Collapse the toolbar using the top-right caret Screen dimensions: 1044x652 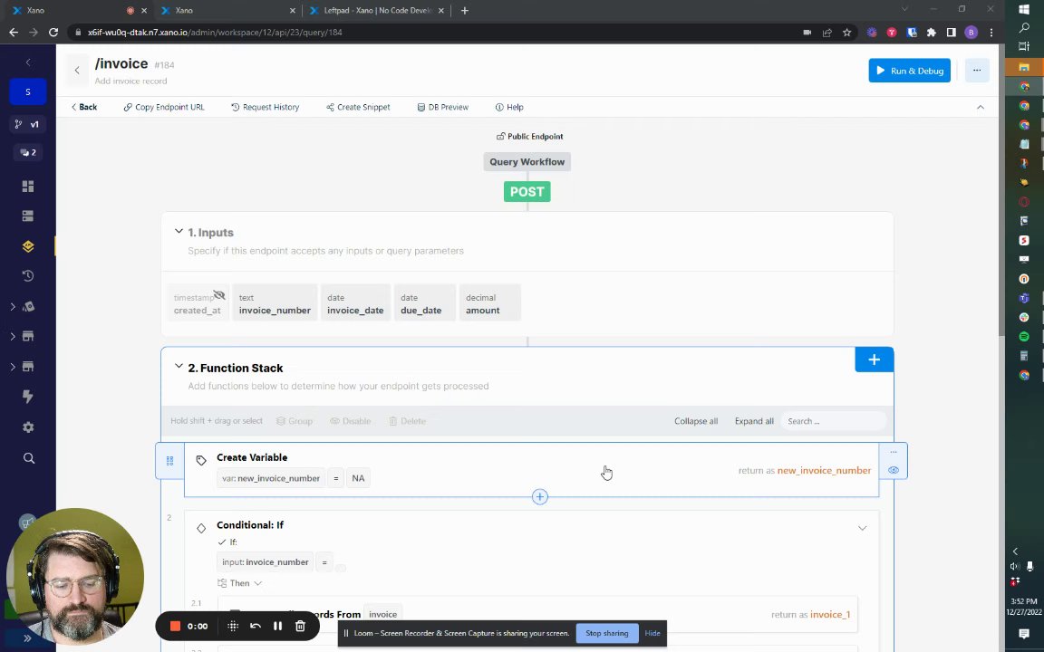[x=980, y=107]
